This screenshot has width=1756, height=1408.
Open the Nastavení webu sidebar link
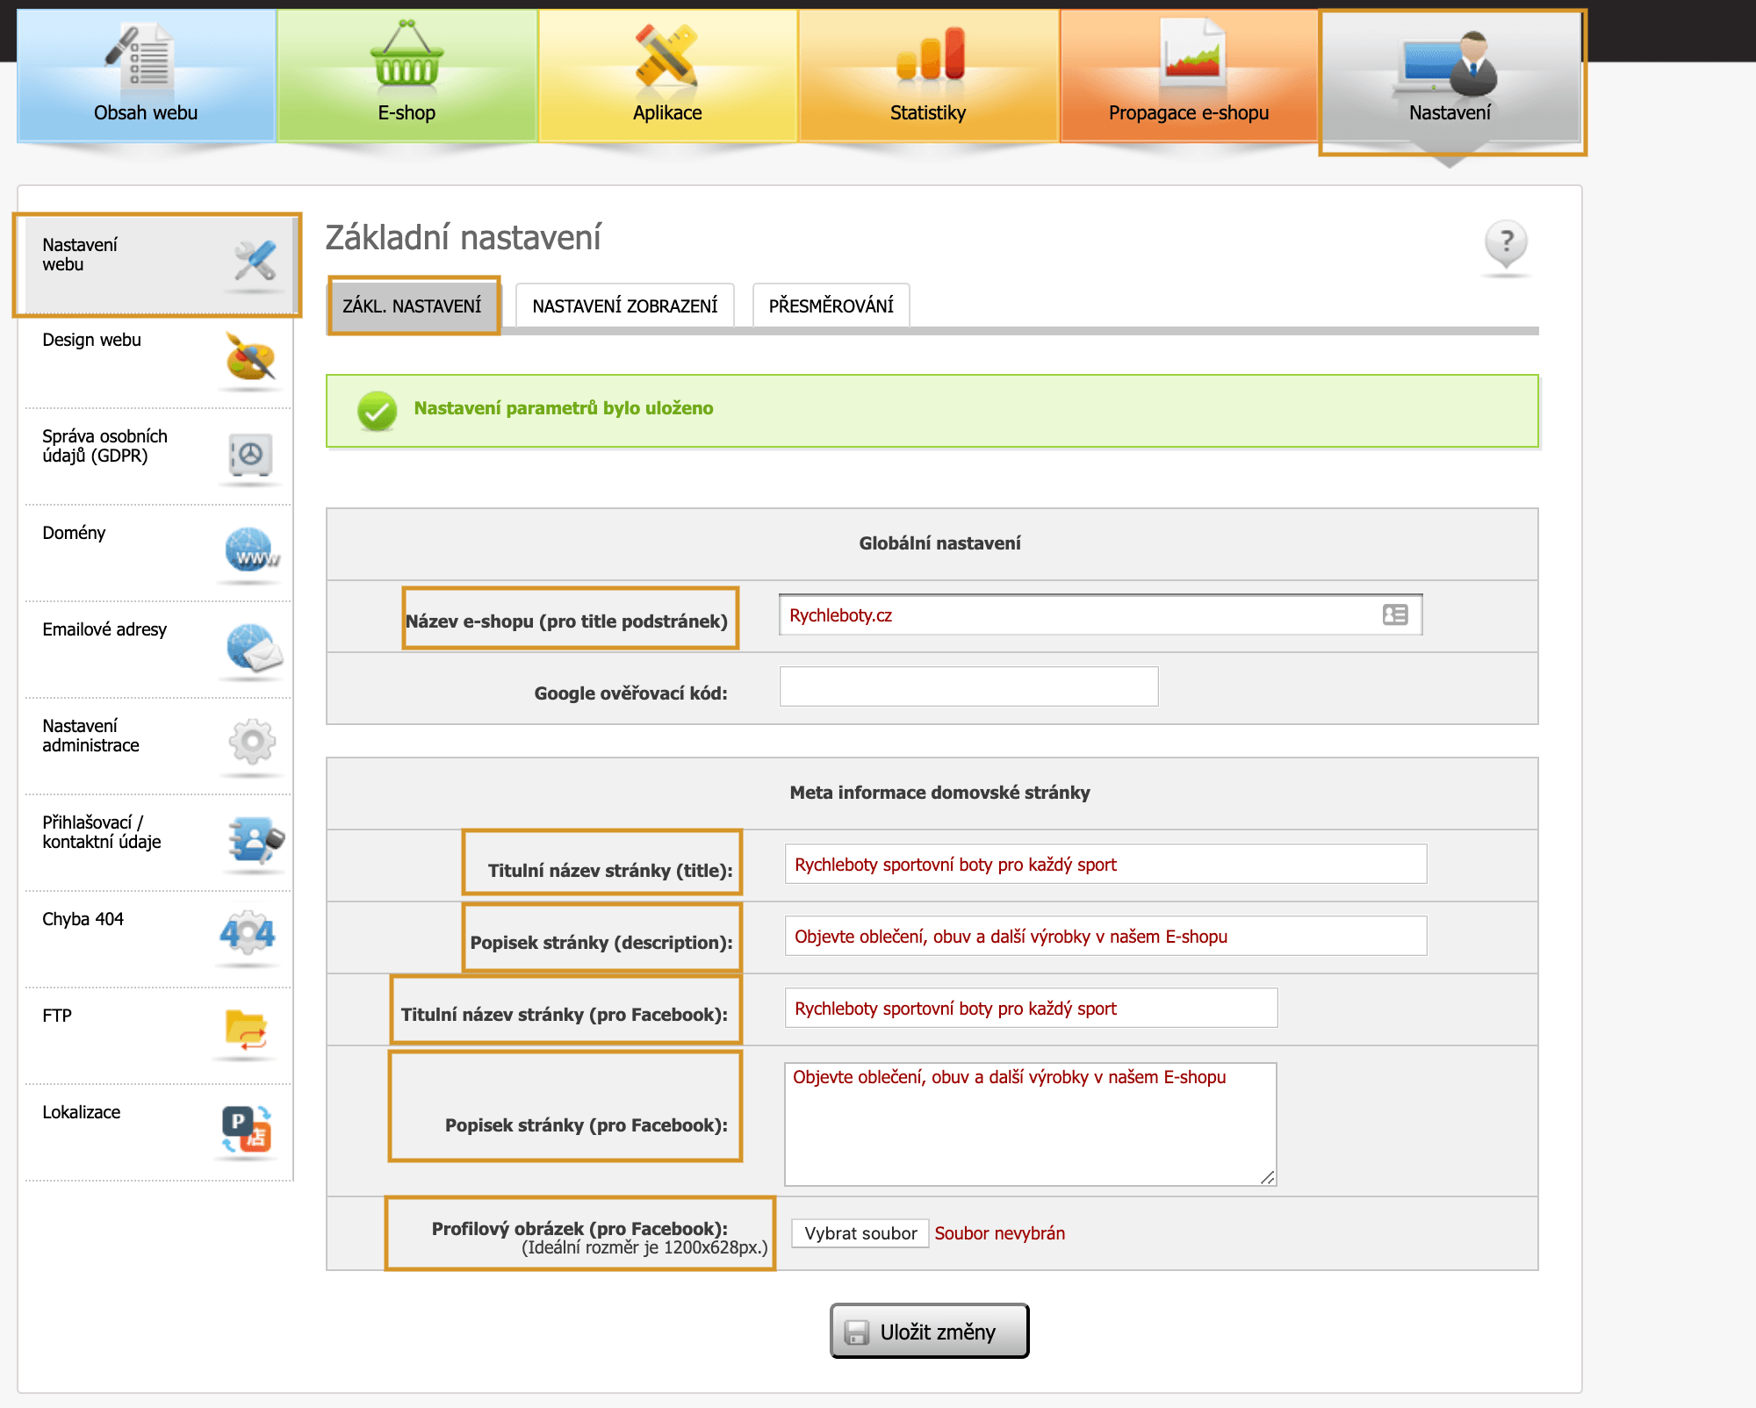click(x=79, y=255)
